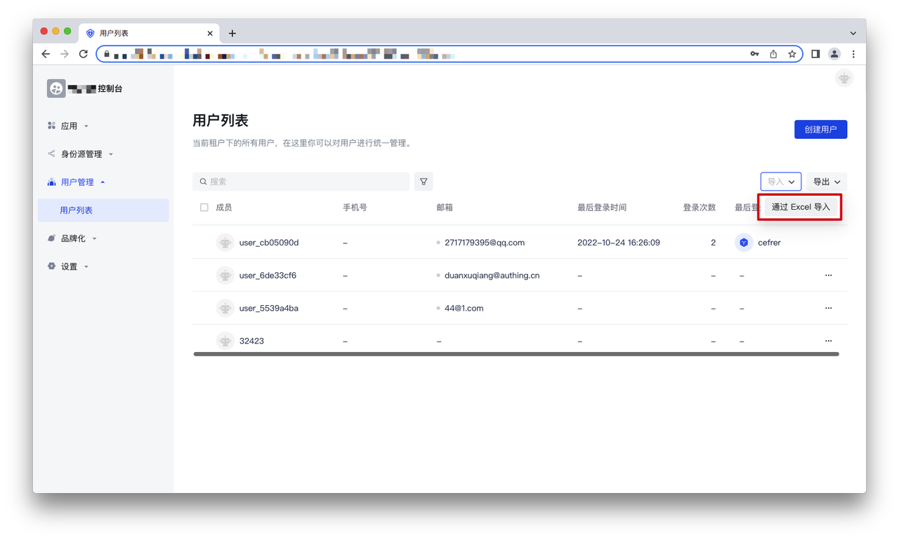899x540 pixels.
Task: Toggle the browser side panel icon
Action: tap(815, 54)
